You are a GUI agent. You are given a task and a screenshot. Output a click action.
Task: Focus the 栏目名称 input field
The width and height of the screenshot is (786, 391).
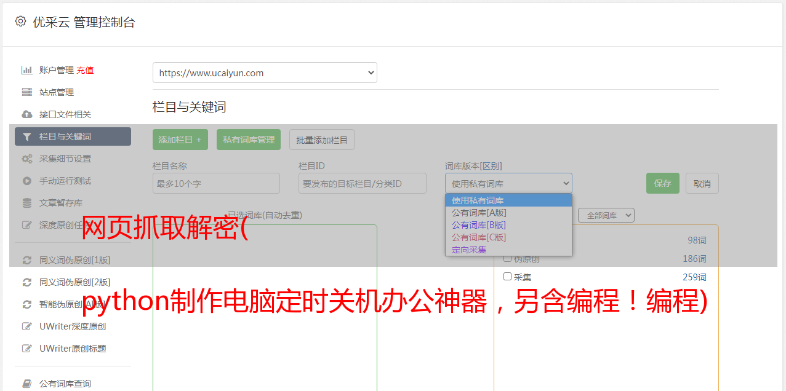(216, 183)
